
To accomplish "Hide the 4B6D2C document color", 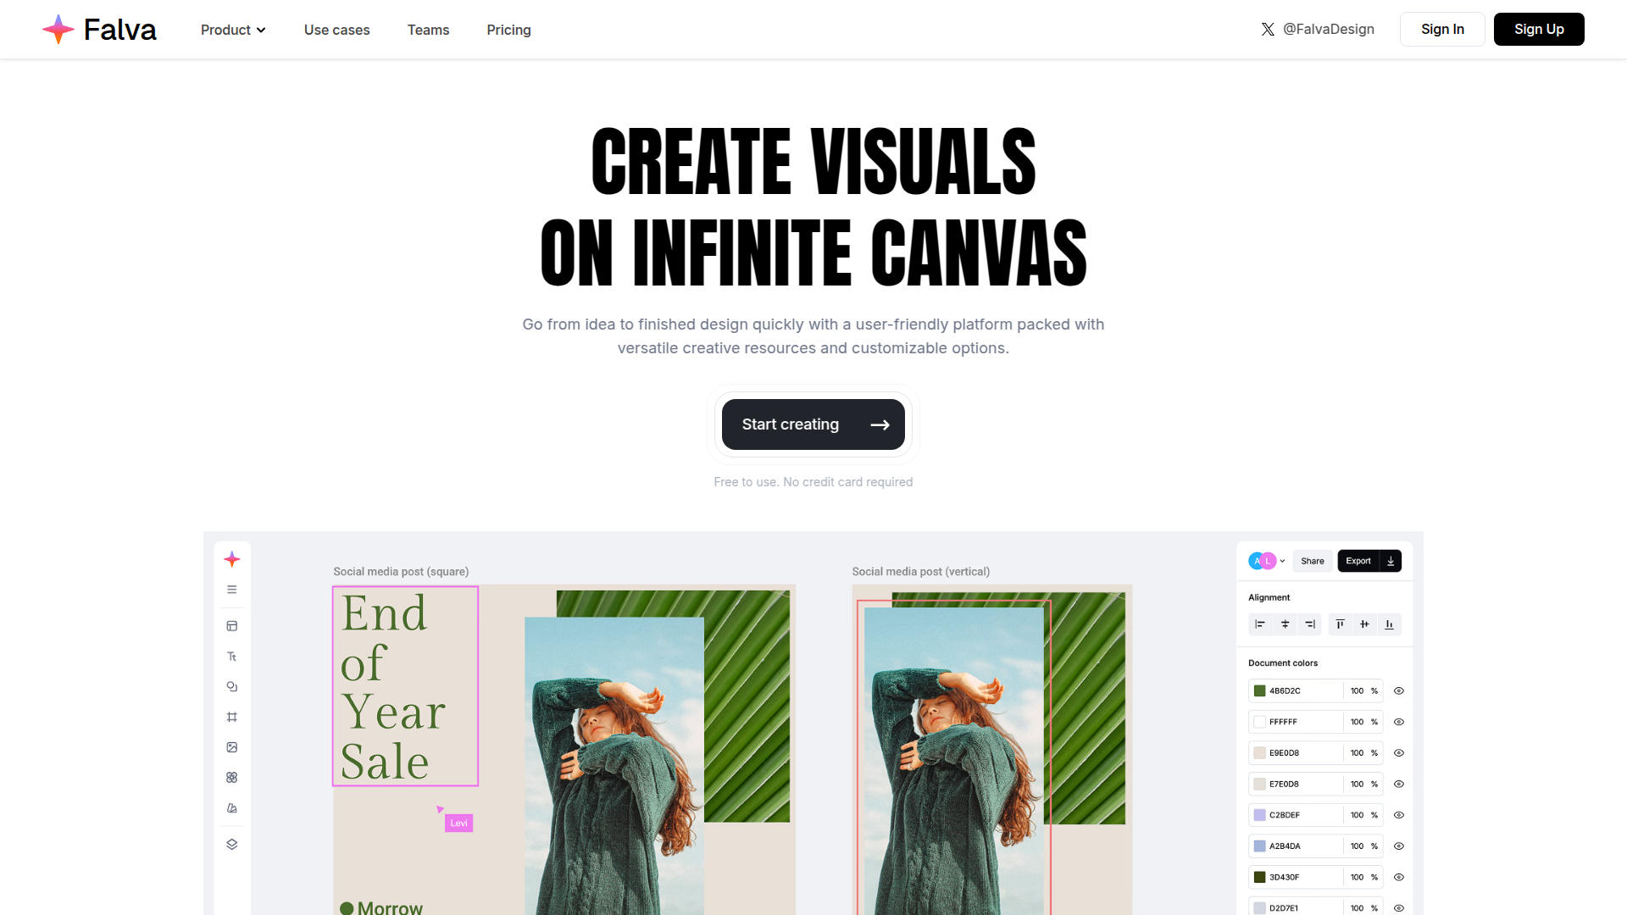I will (1399, 691).
